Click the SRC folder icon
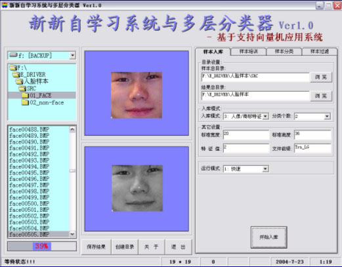This screenshot has height=267, width=342. (22, 89)
